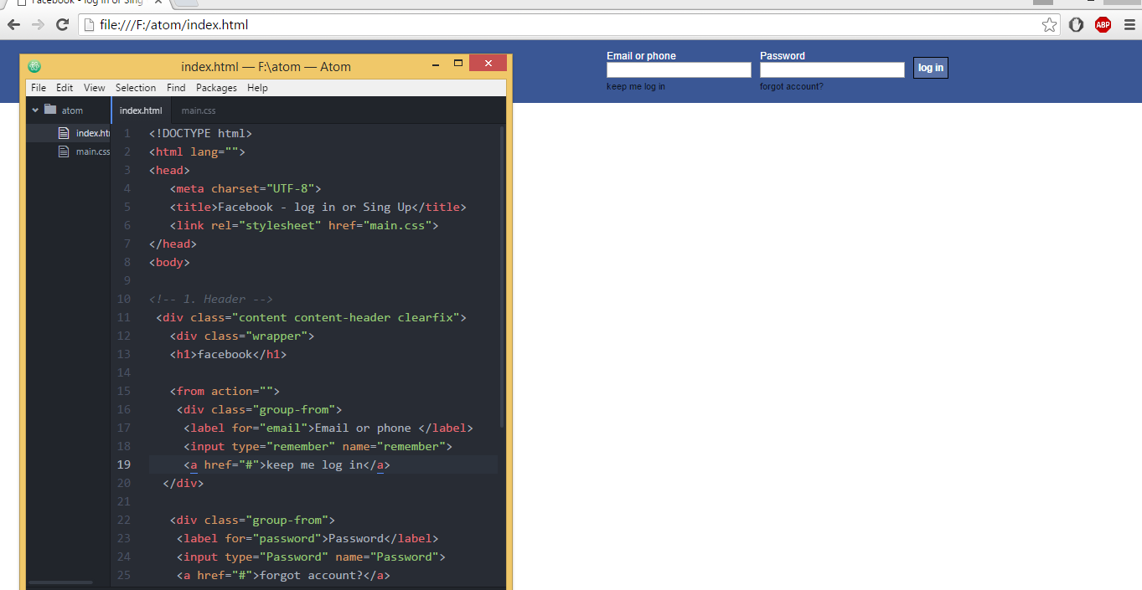Click the Atom app logo in title bar
Screen dimensions: 1142x590
pos(34,66)
